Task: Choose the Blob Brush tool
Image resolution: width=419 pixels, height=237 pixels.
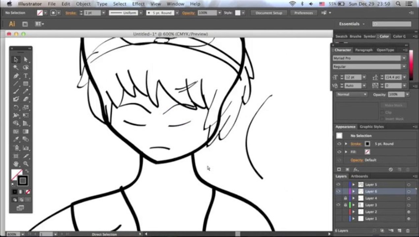Action: click(x=15, y=99)
